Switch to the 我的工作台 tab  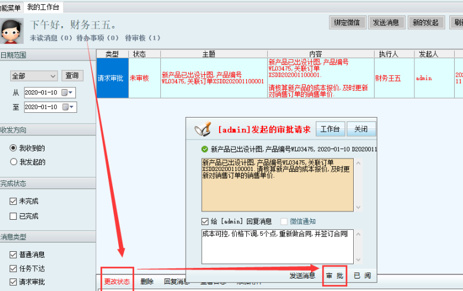(43, 7)
